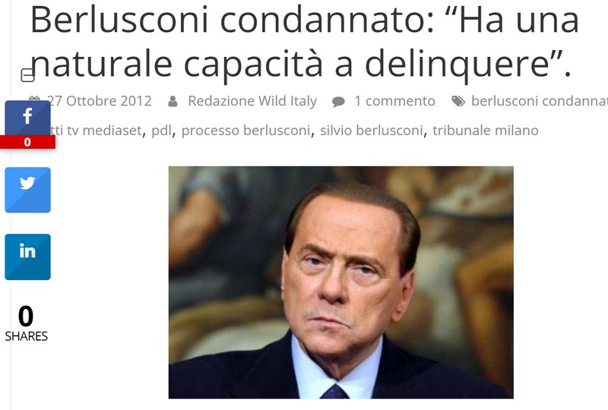This screenshot has width=608, height=410.
Task: Open the 27 Ottobre 2012 date link
Action: [101, 101]
